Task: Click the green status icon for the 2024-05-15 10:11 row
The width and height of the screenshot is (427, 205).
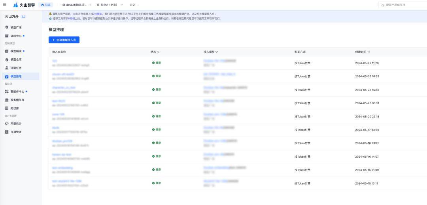Action: [x=153, y=183]
